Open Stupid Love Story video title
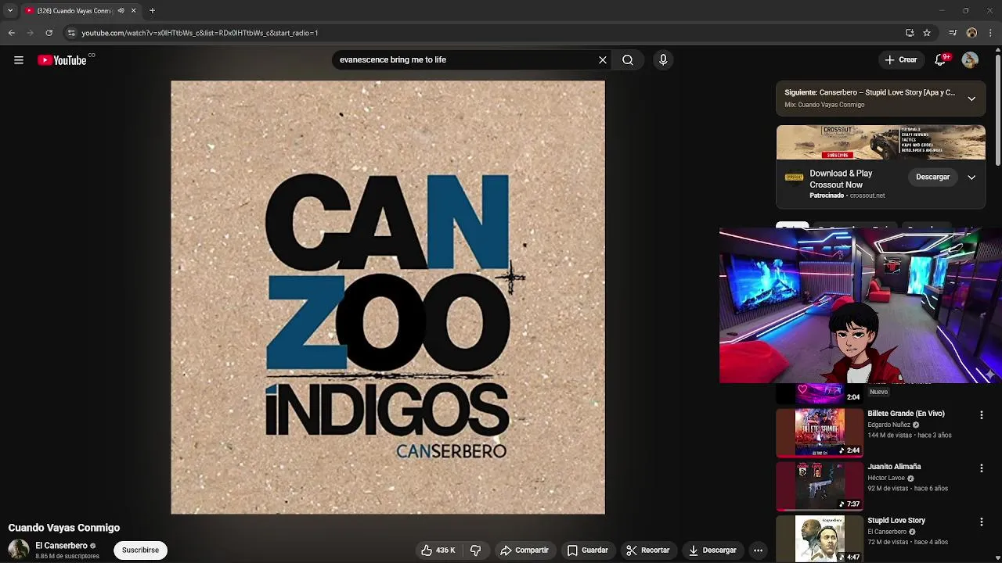The height and width of the screenshot is (563, 1002). 896,521
